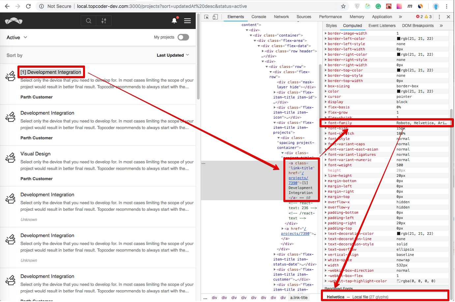Image resolution: width=455 pixels, height=302 pixels.
Task: Click the 'ellipsis' text-overflow value
Action: [x=405, y=249]
